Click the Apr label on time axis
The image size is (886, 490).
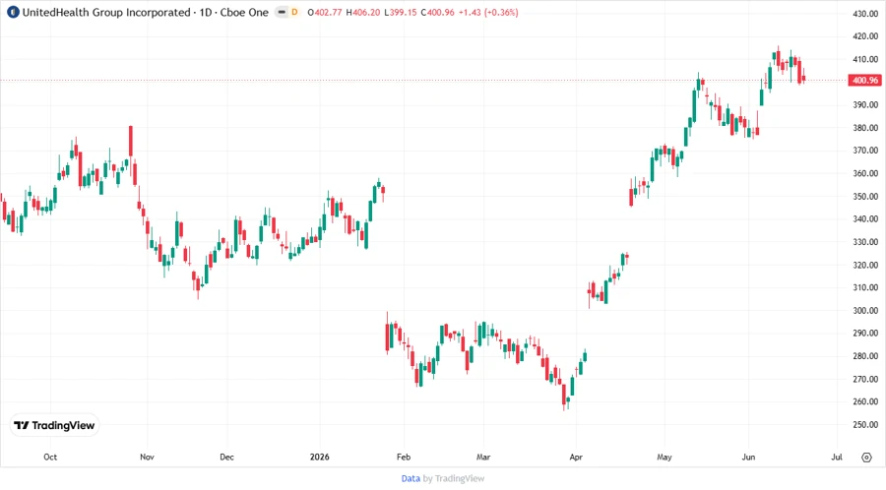click(576, 458)
